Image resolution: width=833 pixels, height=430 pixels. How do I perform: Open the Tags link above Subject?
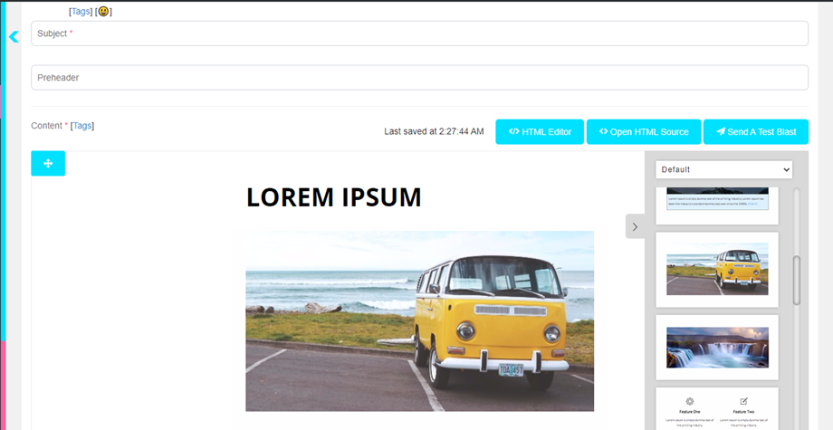(81, 12)
